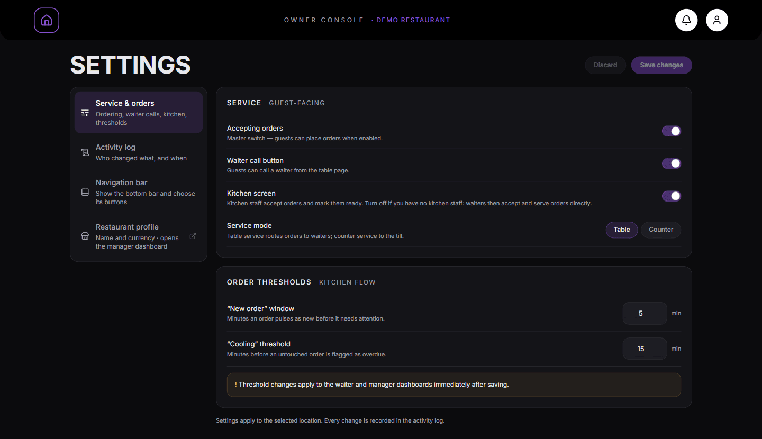The image size is (762, 439).
Task: Click the scroll icon beside Activity log
Action: (x=85, y=152)
